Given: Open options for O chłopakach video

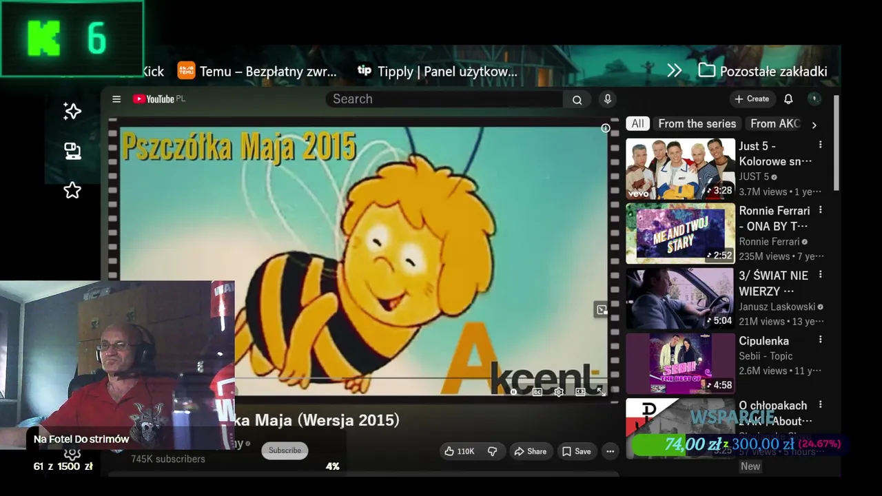Looking at the screenshot, I should [820, 405].
